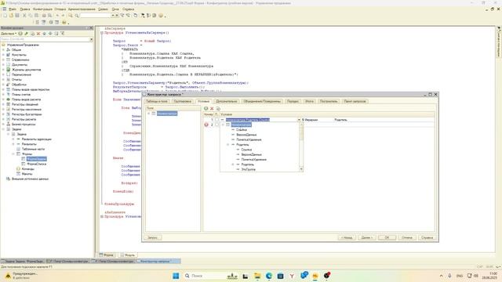
Task: Click the Redo arrow in main toolbar
Action: [63, 16]
